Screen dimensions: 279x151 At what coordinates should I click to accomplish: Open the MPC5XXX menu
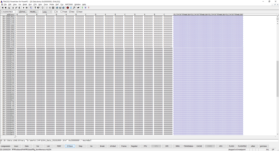[69, 4]
